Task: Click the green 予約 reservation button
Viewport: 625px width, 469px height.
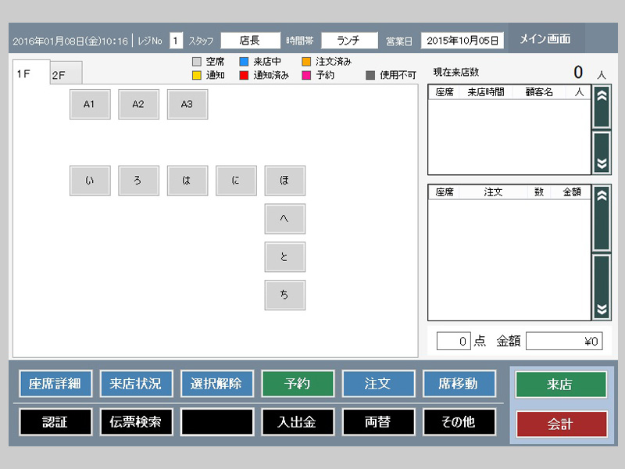Action: (298, 384)
